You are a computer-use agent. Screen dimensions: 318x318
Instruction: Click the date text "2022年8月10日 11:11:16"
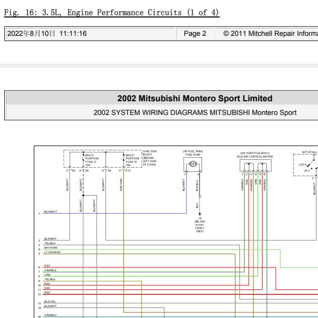(x=47, y=33)
